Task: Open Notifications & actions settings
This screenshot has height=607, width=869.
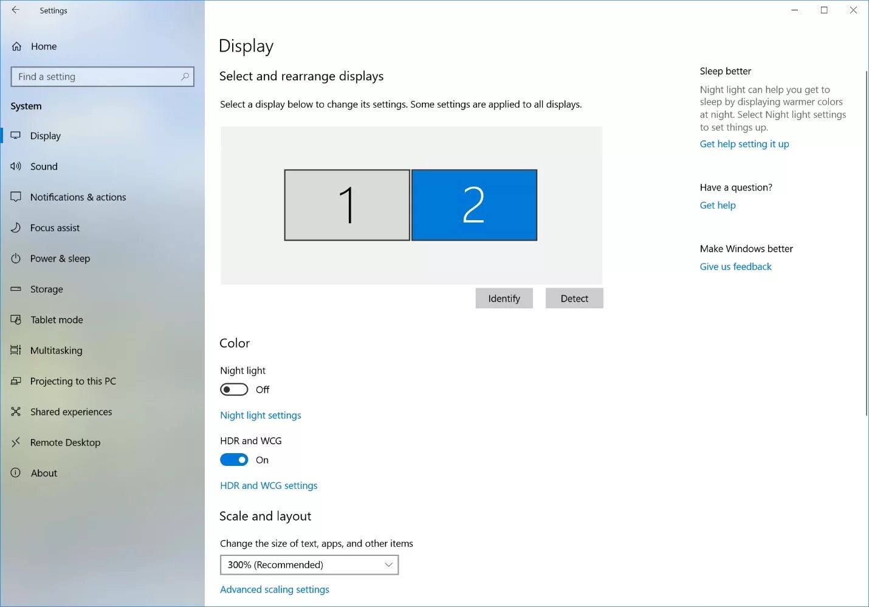Action: coord(78,197)
